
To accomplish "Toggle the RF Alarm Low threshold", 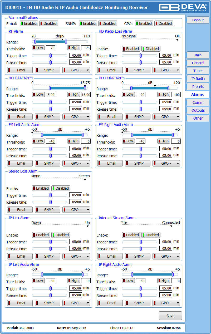I will (x=38, y=48).
